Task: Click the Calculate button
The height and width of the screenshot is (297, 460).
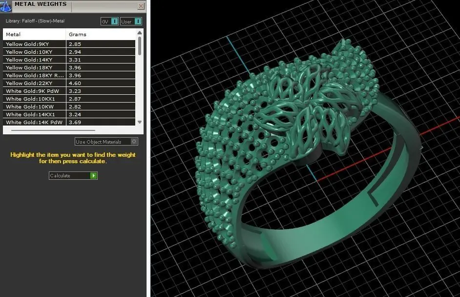Action: (73, 175)
